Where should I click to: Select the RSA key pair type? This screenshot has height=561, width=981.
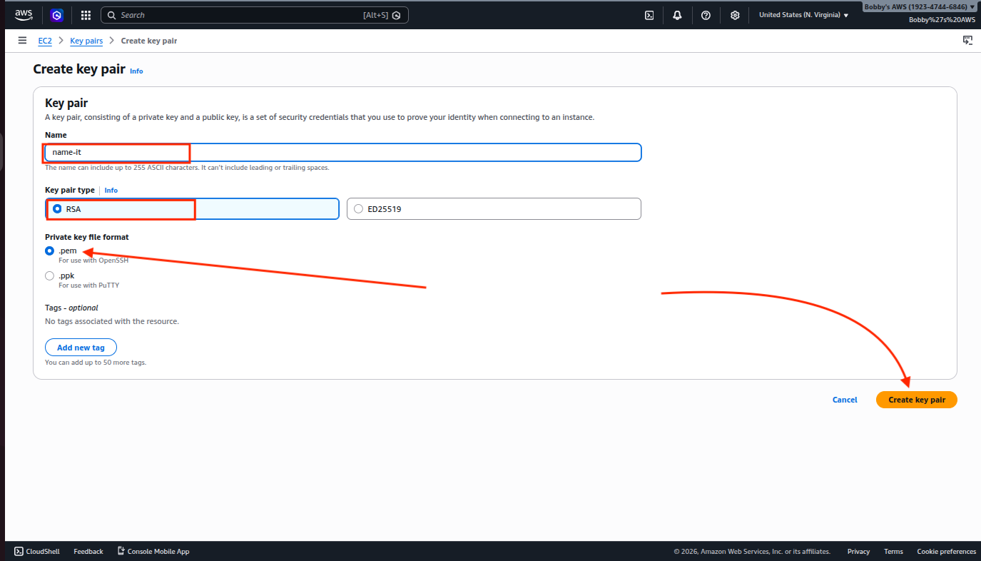58,209
